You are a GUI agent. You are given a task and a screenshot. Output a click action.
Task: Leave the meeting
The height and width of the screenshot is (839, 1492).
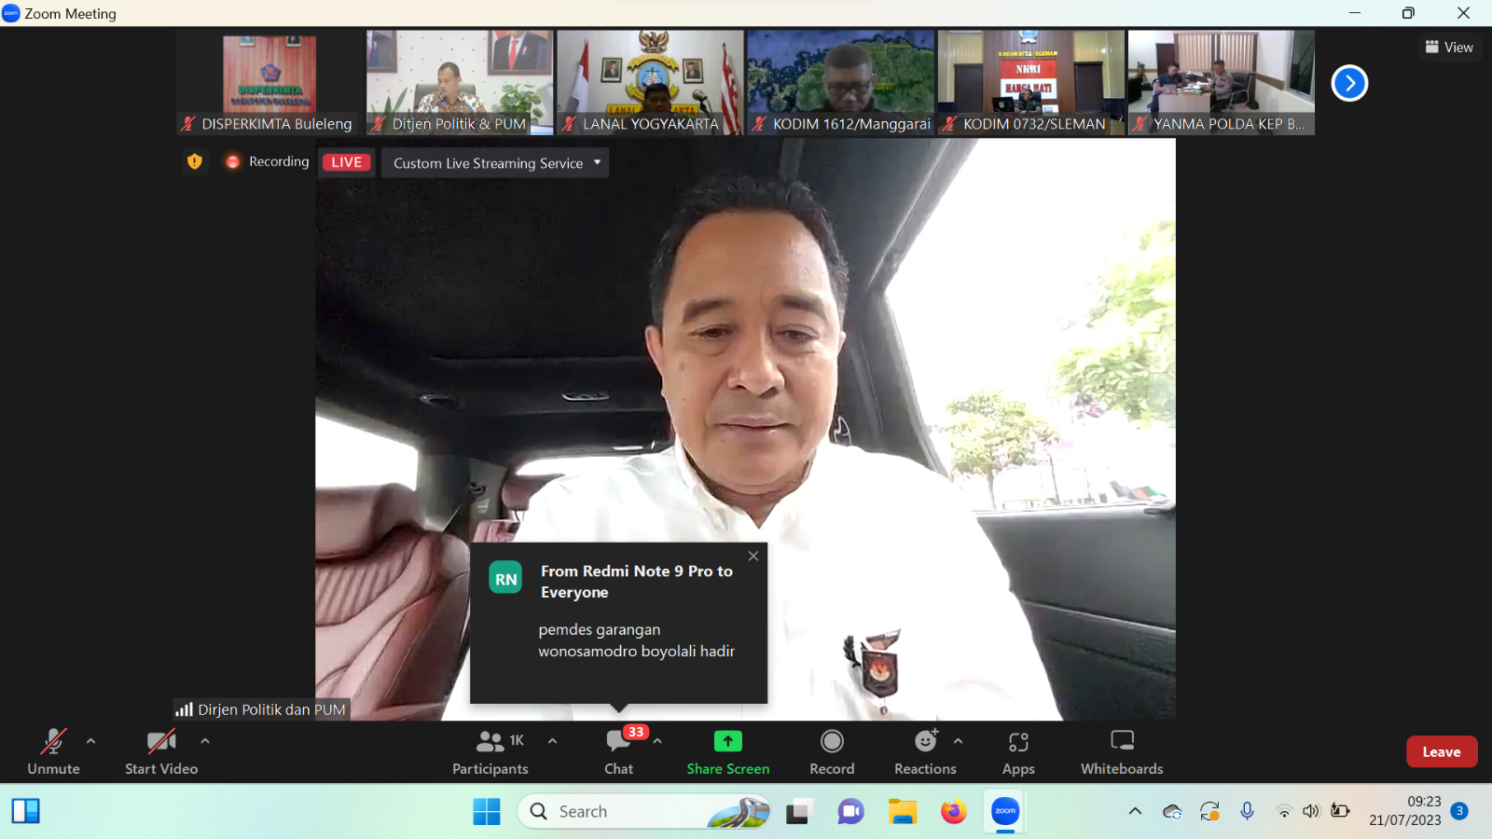pos(1441,751)
